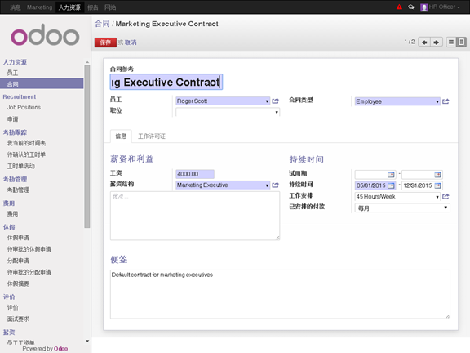The width and height of the screenshot is (470, 353).
Task: Expand the Marketing Executive salary structure dropdown
Action: [267, 185]
